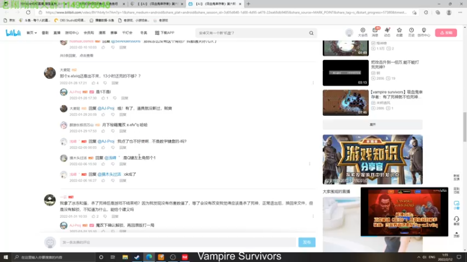Click the Windows Start button

5,257
